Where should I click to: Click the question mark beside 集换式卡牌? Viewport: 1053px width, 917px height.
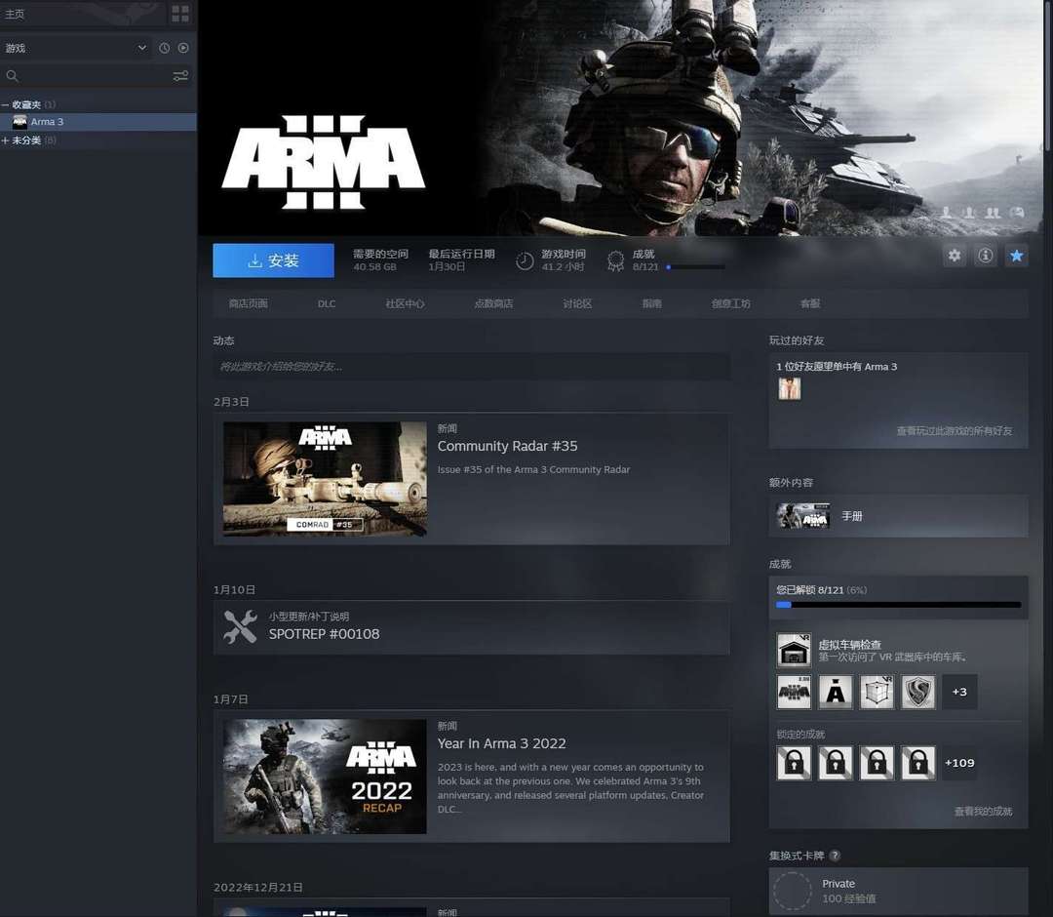(835, 856)
